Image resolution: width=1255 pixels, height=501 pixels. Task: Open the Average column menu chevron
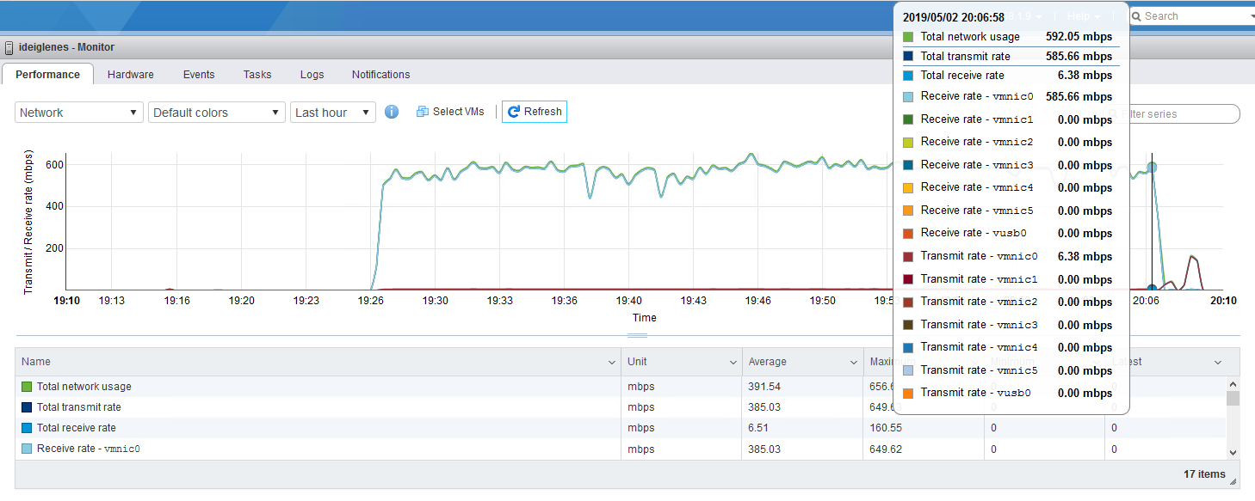click(854, 363)
